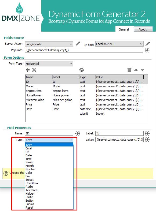Open dynamic data picker for Populate field
This screenshot has height=211, width=156.
click(147, 50)
